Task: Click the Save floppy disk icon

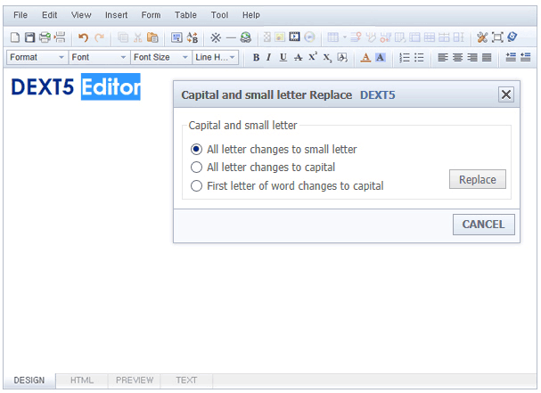Action: (x=29, y=37)
